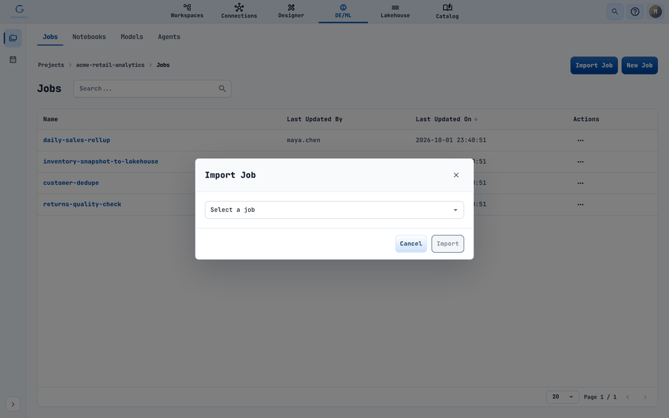Click the New Job button
The width and height of the screenshot is (669, 418).
click(x=639, y=65)
